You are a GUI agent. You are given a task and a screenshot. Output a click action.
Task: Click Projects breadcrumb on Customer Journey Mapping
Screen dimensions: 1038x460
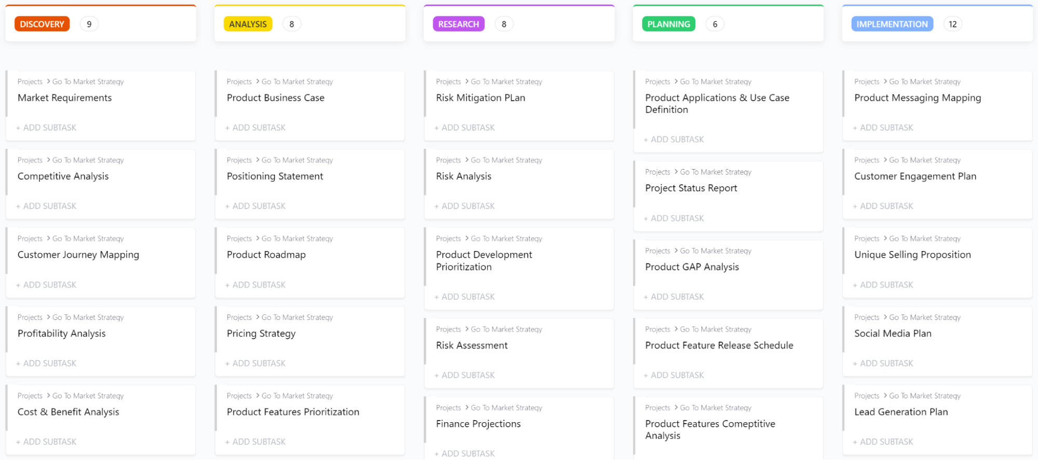coord(30,239)
